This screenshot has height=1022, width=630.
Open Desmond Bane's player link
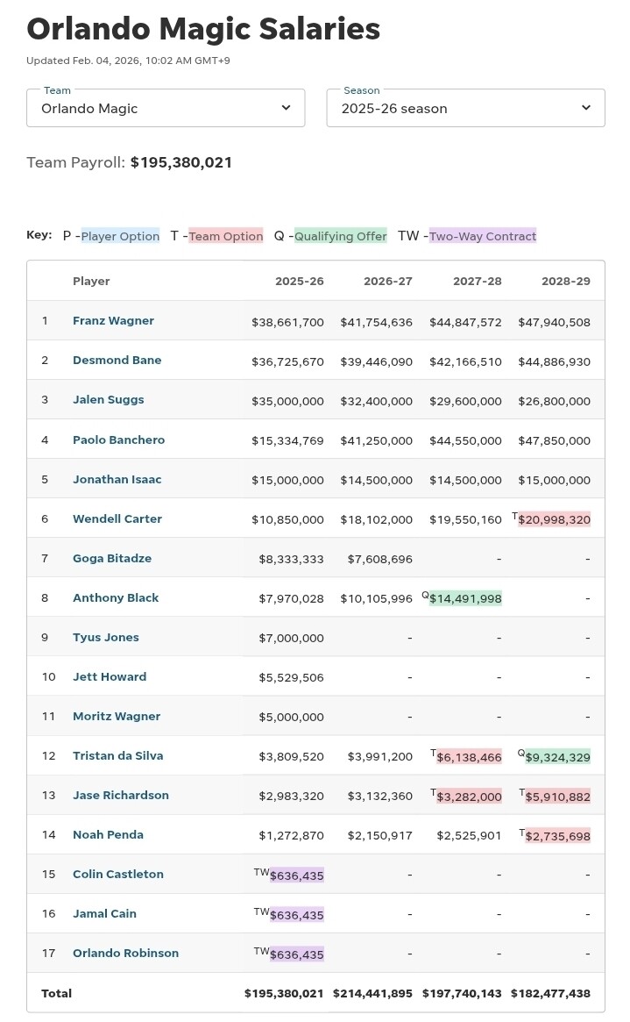click(117, 361)
